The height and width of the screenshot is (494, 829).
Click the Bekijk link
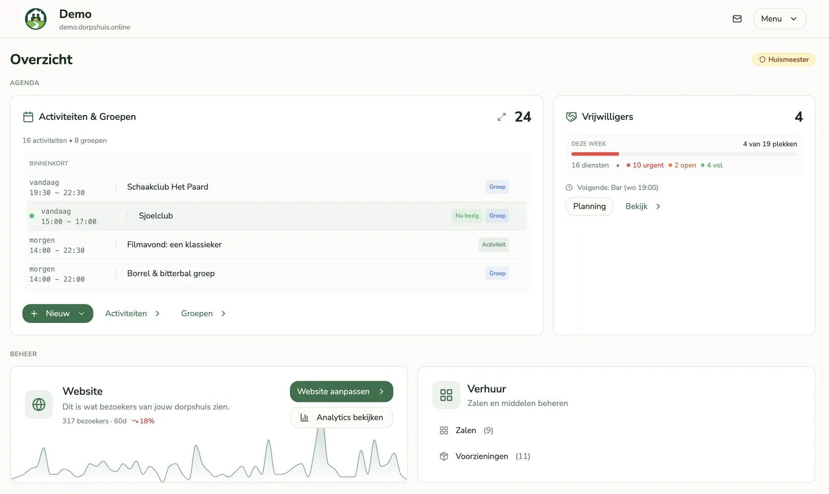[x=636, y=206]
